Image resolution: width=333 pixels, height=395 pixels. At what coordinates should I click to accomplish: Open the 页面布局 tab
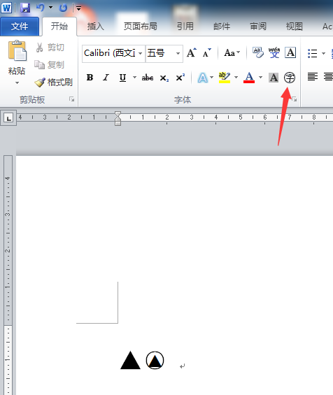pyautogui.click(x=140, y=26)
